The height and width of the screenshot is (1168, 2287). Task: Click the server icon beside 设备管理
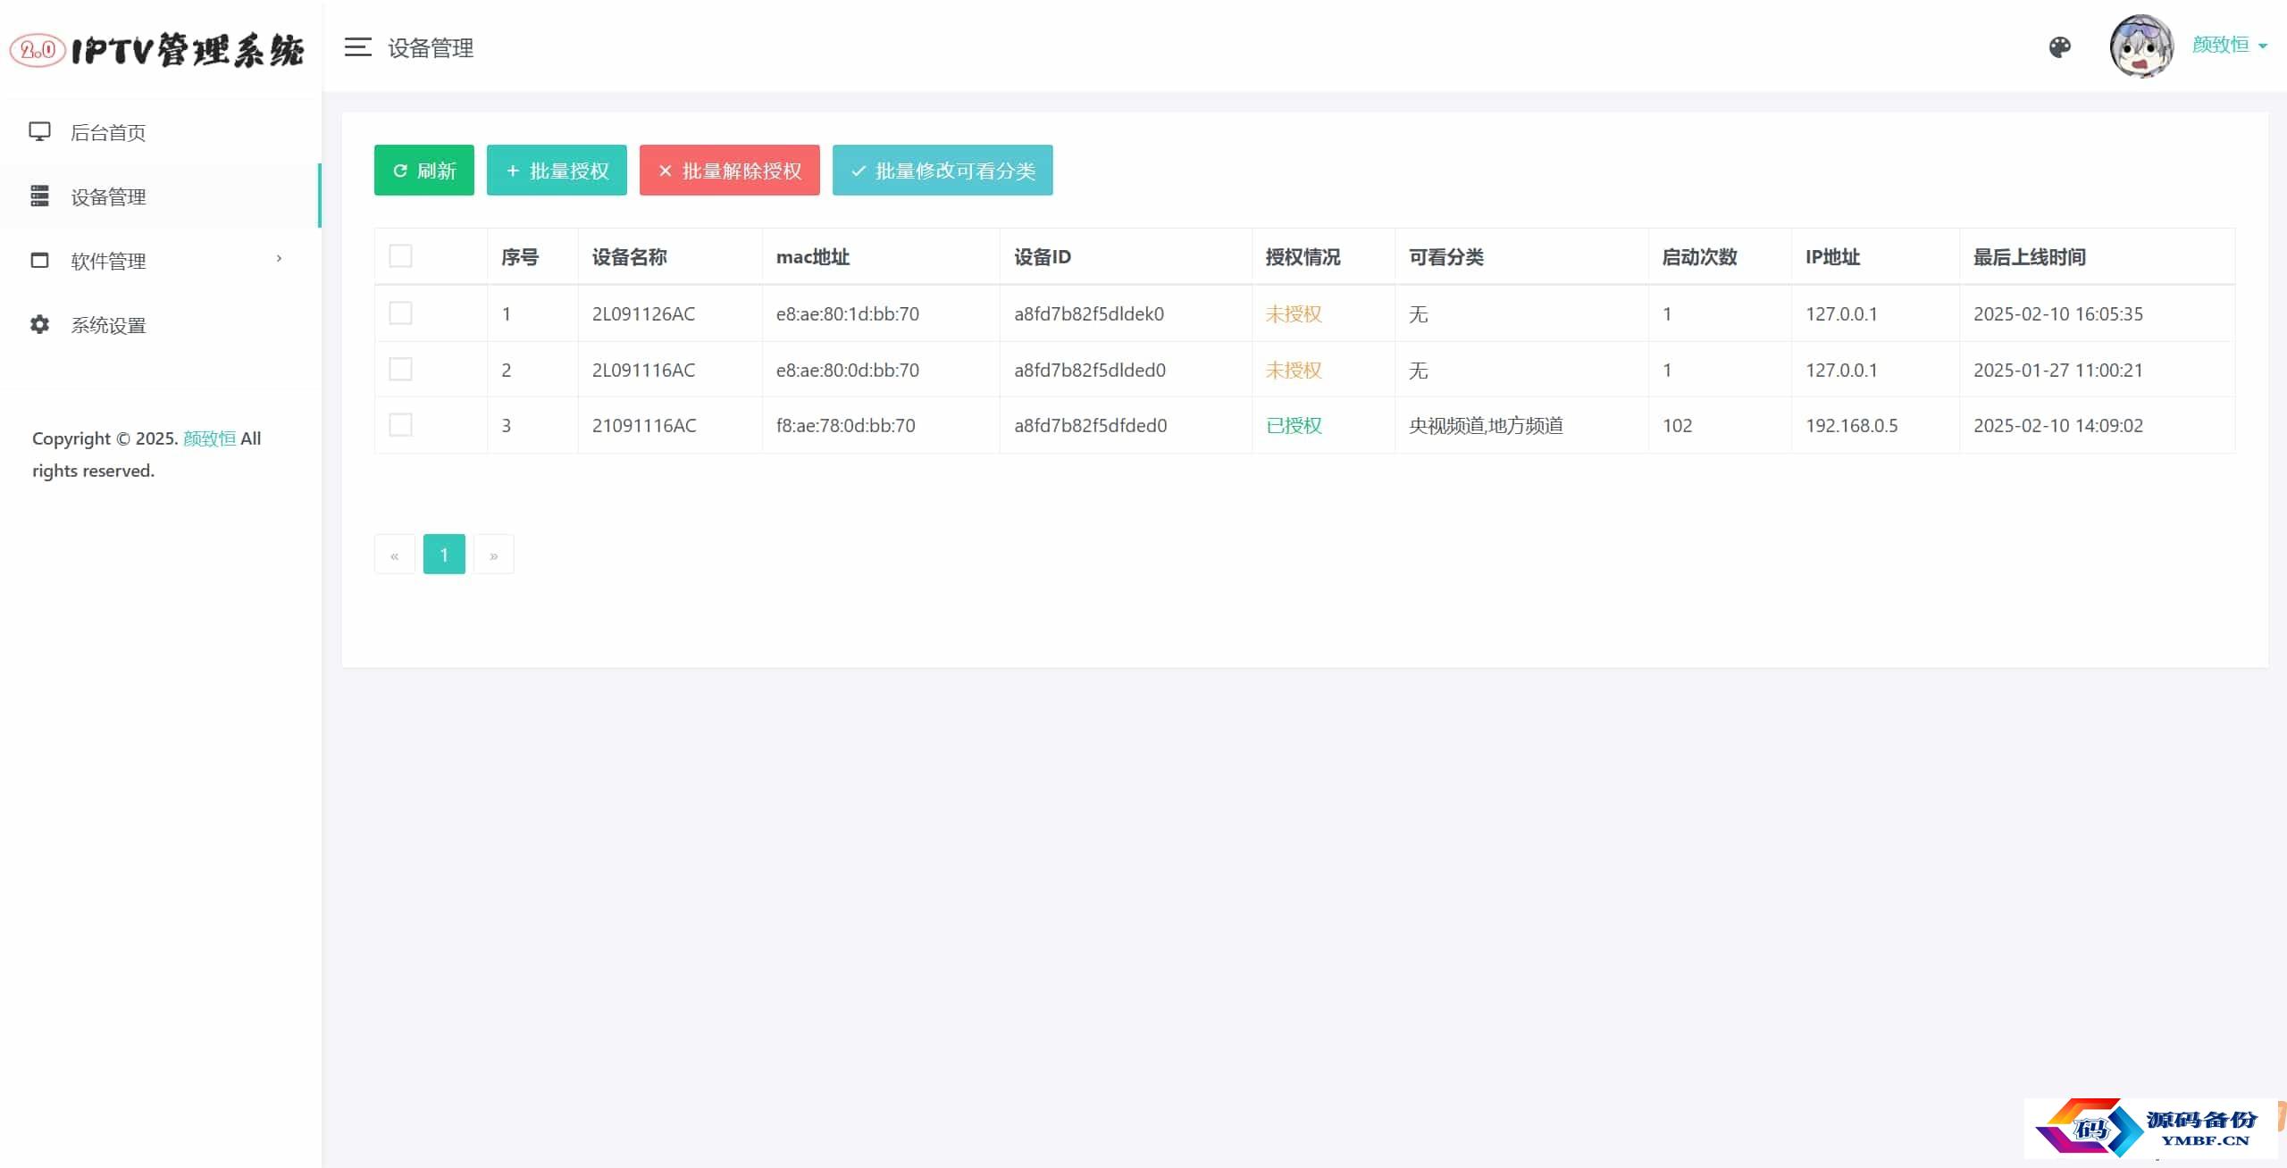click(x=39, y=196)
